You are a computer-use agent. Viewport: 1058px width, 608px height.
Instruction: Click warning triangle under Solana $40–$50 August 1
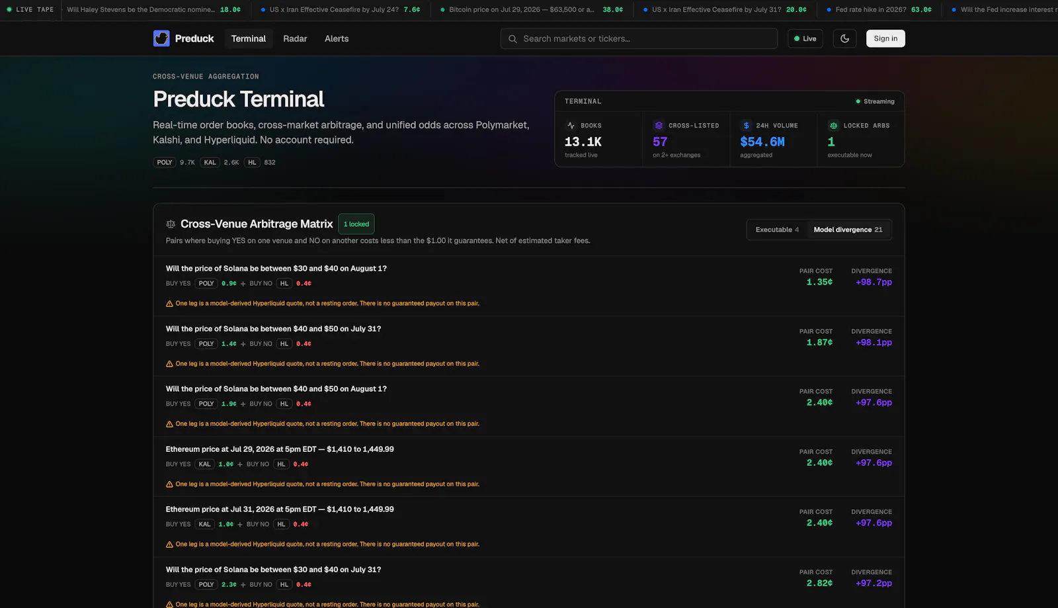point(169,424)
